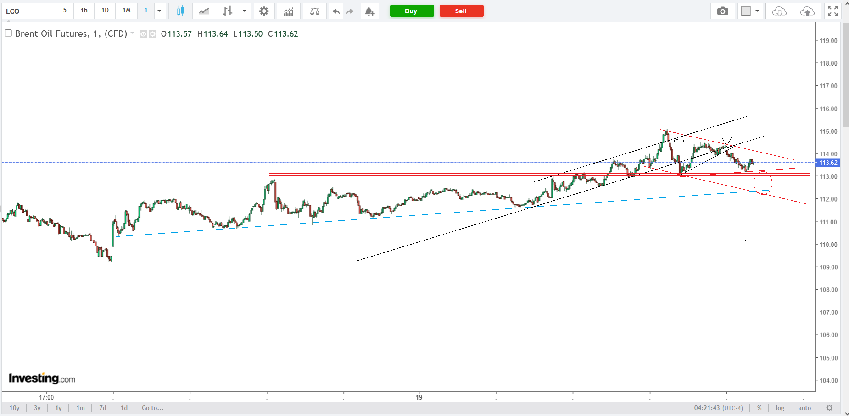Open chart properties with the gear icon

tap(264, 11)
